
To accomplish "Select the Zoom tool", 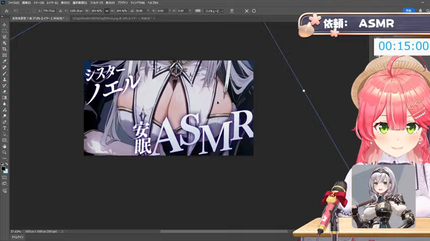I will [5, 152].
